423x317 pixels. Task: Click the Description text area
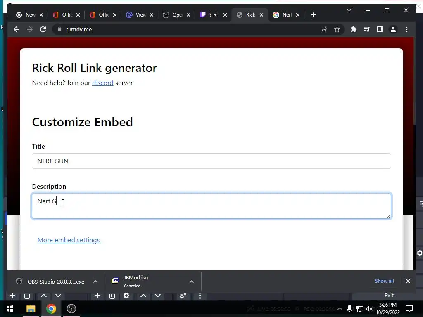click(211, 206)
